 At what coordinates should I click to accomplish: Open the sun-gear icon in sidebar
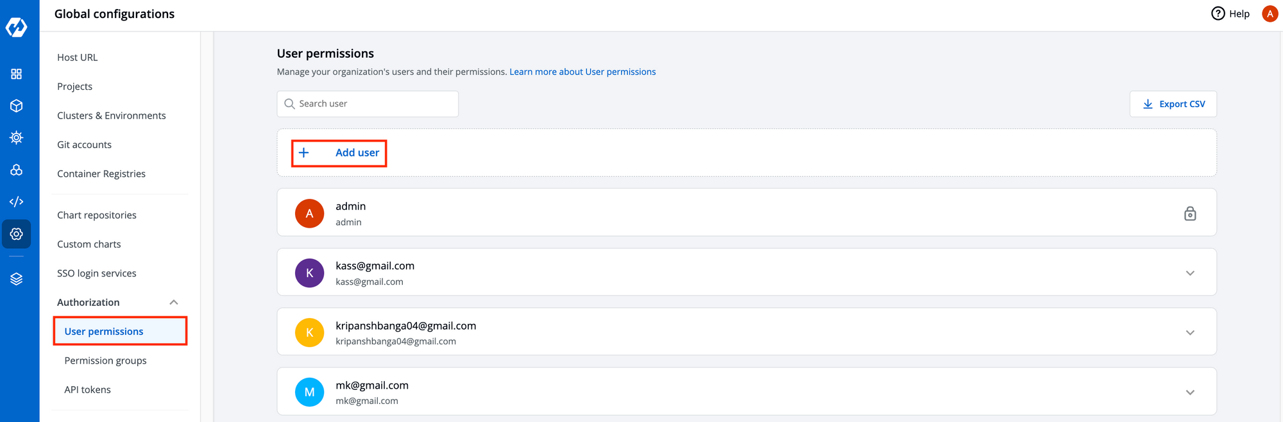click(x=17, y=137)
